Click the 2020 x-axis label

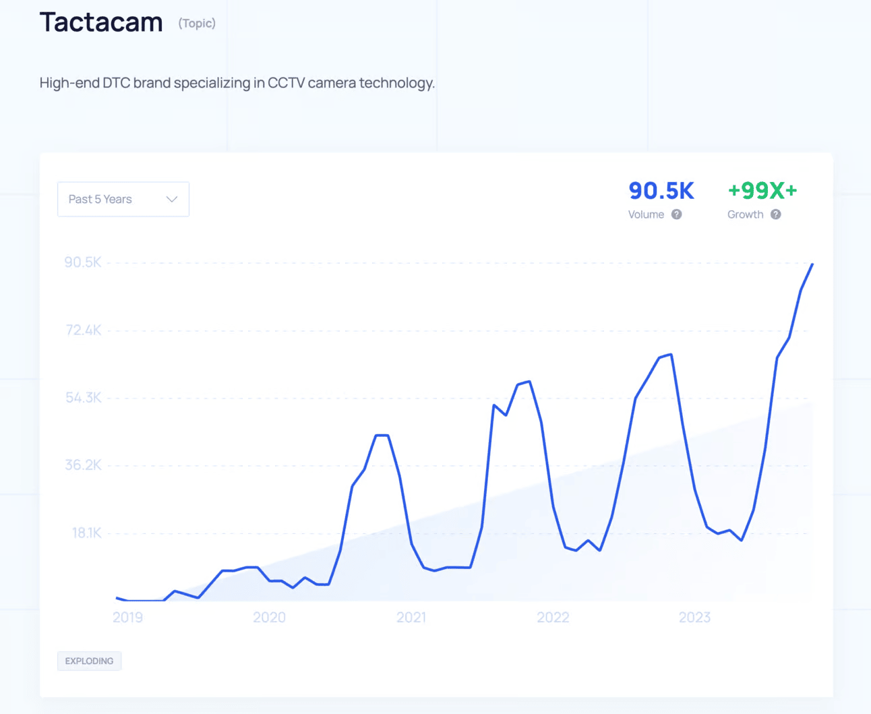270,618
